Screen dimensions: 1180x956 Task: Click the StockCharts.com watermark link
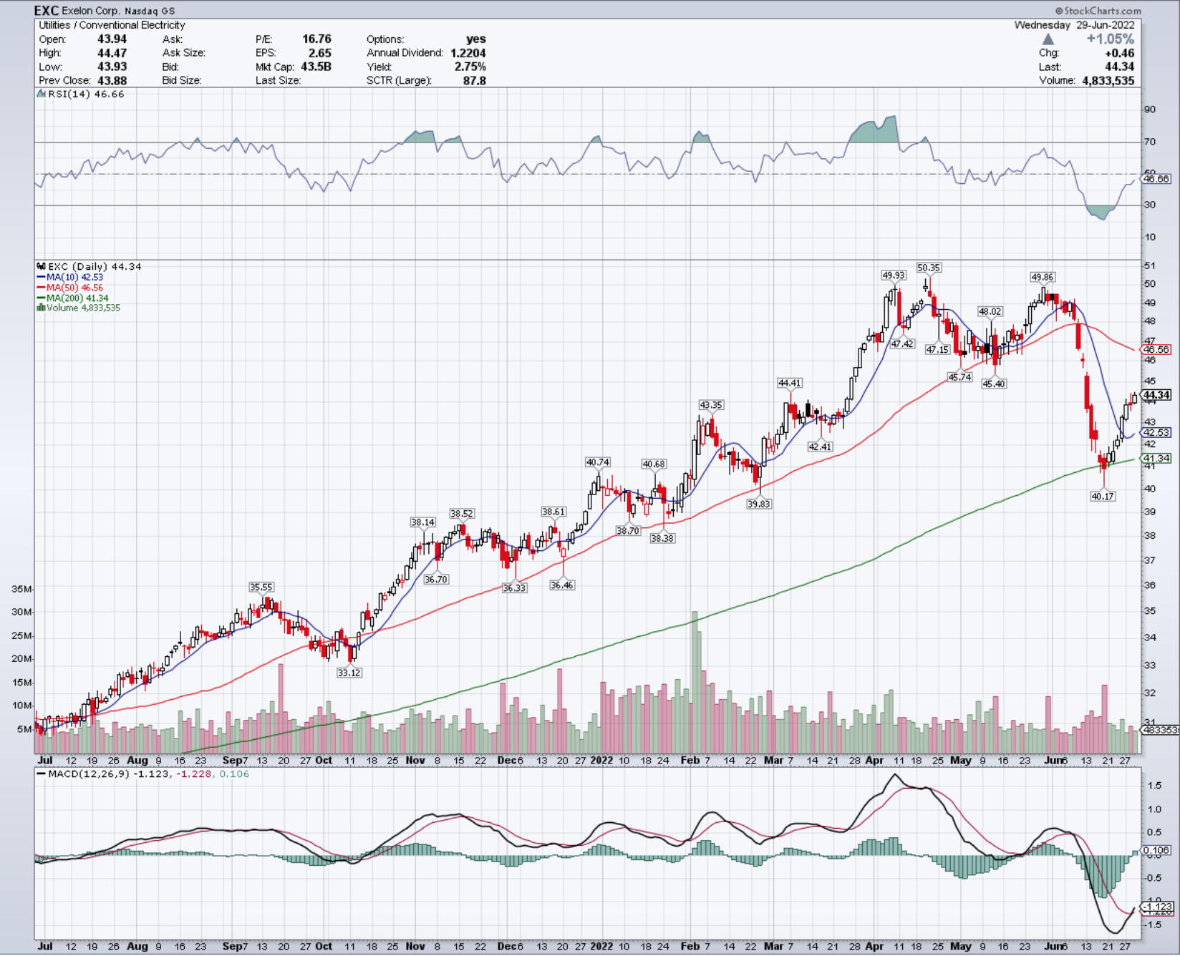[1098, 11]
